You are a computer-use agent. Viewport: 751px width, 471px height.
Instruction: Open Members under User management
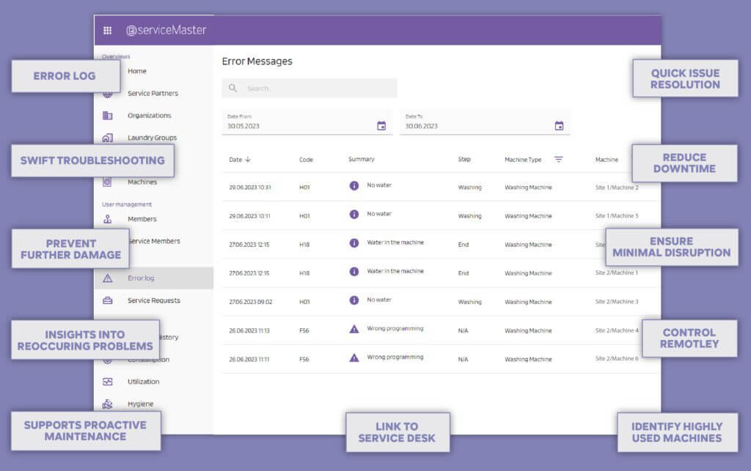pyautogui.click(x=142, y=219)
